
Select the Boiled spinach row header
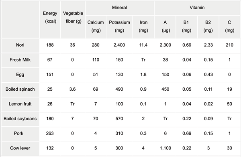pyautogui.click(x=20, y=89)
